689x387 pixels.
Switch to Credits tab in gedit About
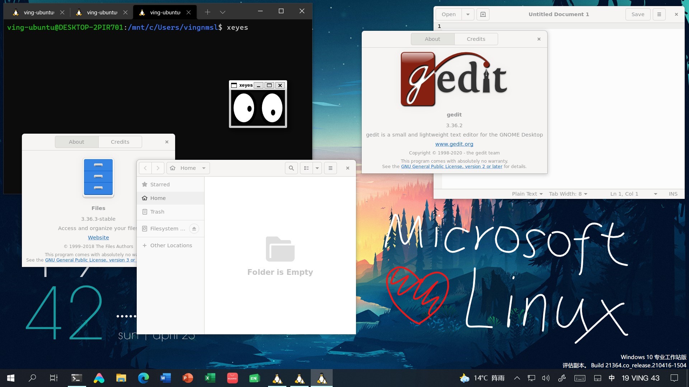(x=476, y=39)
